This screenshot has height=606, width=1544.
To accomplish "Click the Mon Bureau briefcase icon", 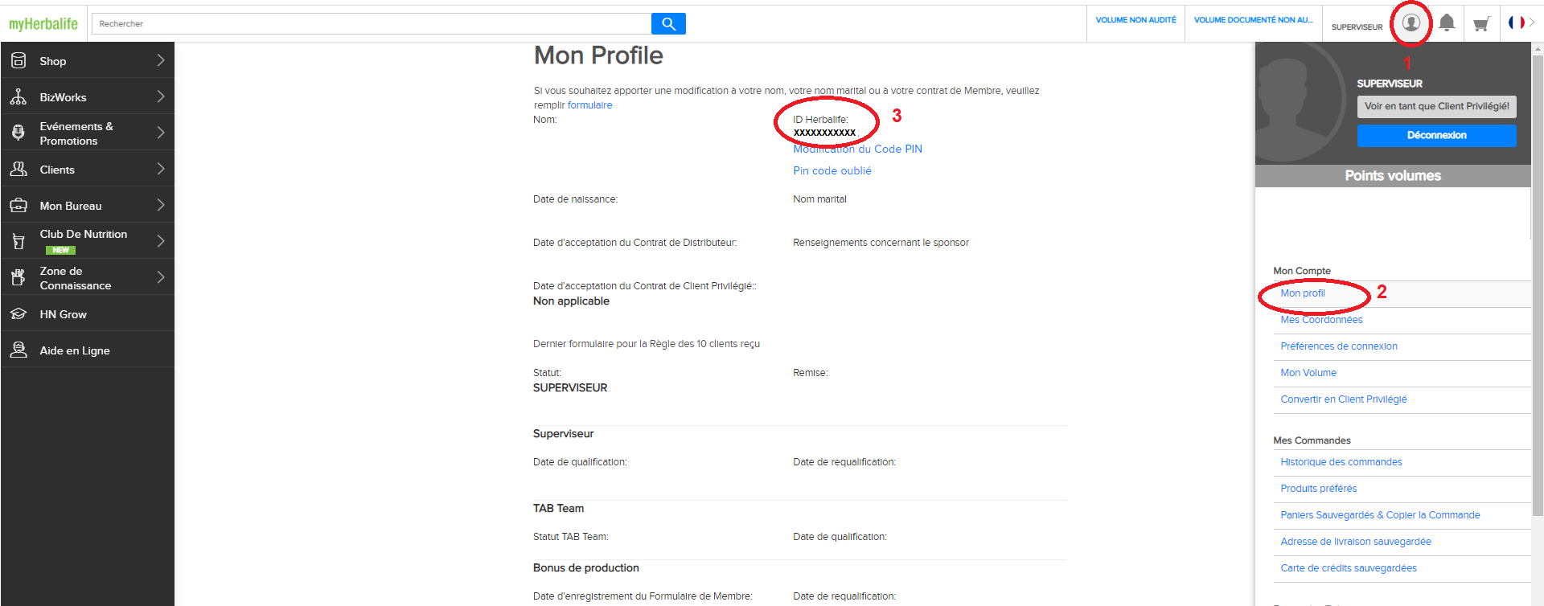I will coord(18,205).
